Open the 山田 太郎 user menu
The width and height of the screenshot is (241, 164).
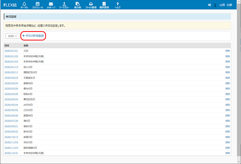[x=226, y=5]
